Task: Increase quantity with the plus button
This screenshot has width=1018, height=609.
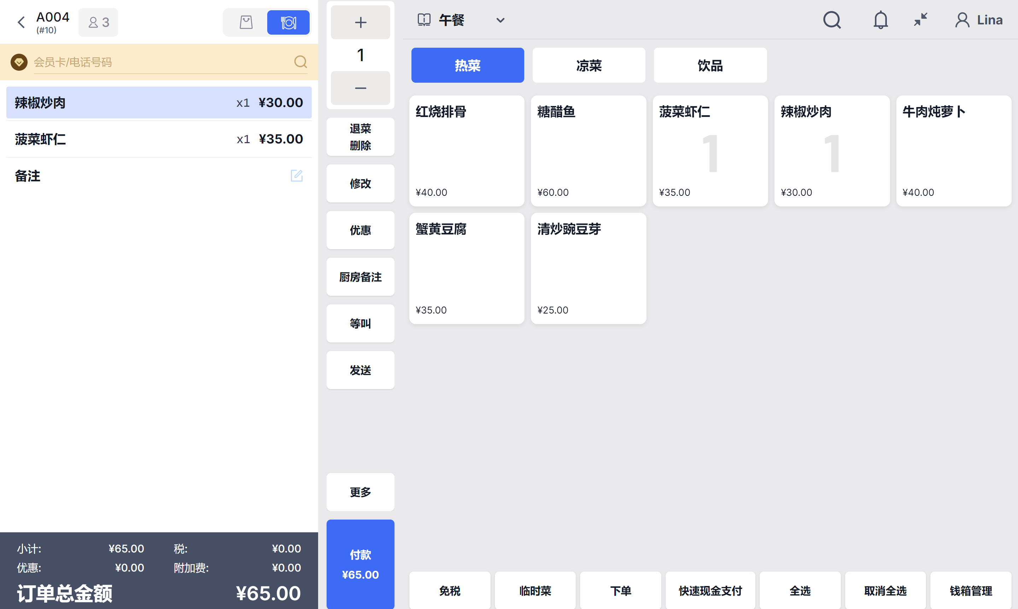Action: coord(360,22)
